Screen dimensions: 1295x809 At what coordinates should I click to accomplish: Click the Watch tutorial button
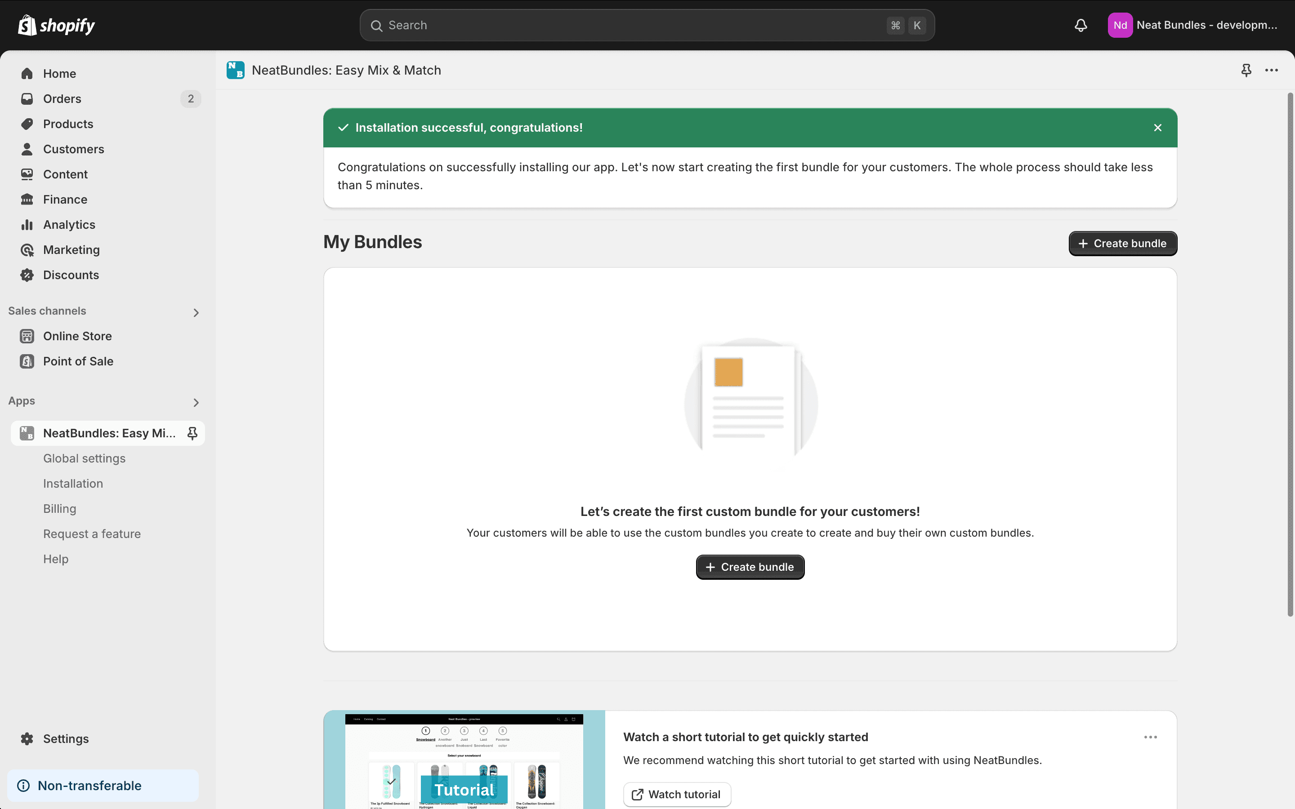click(x=677, y=794)
